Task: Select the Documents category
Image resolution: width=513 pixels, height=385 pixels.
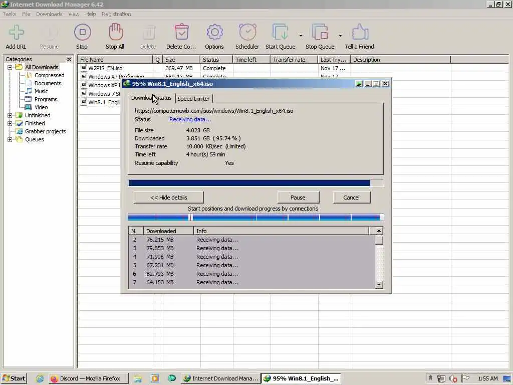Action: click(48, 83)
